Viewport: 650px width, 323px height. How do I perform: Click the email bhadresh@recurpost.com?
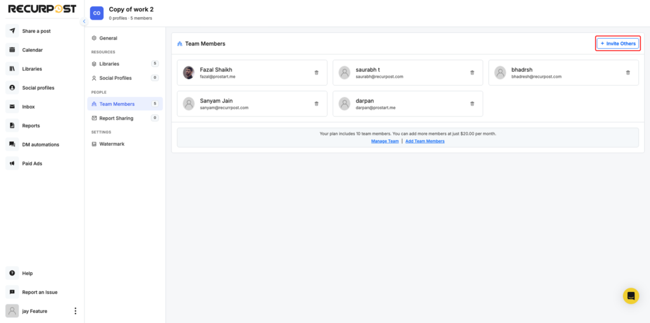point(536,77)
